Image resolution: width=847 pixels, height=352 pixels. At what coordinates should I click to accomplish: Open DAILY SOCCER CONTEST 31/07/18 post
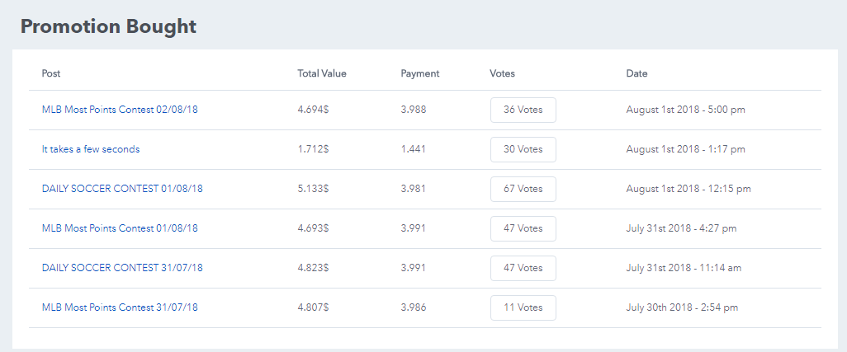(122, 268)
